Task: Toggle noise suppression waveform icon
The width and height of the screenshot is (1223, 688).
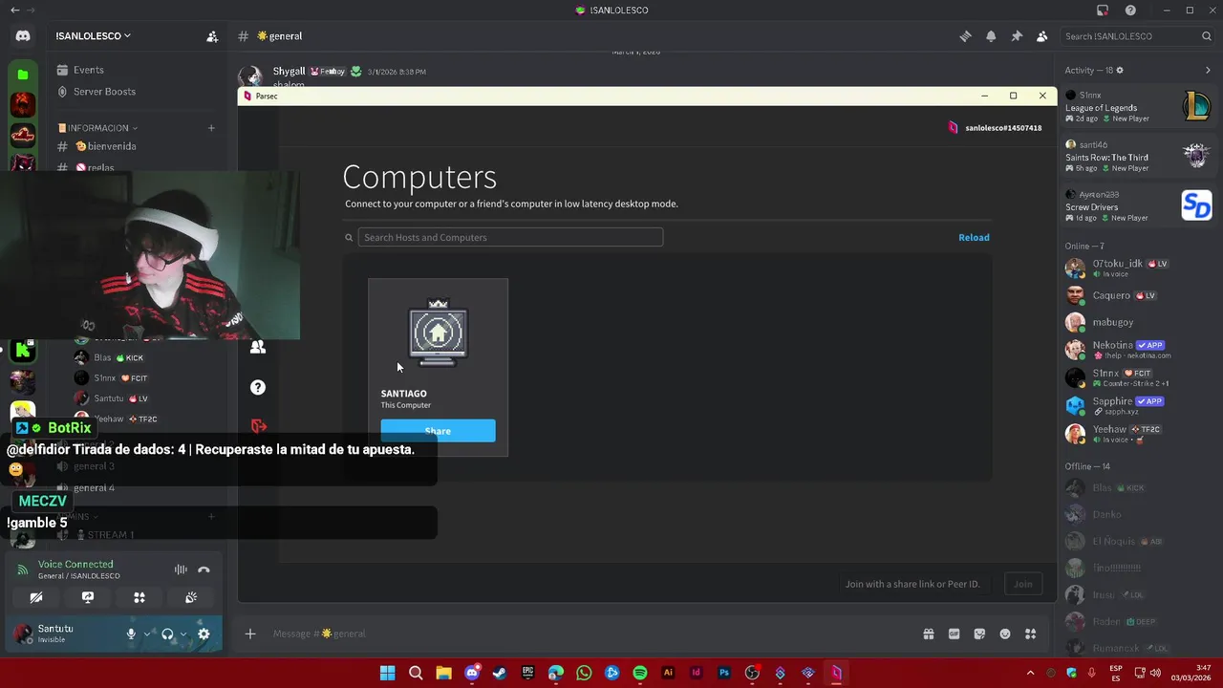Action: click(x=181, y=570)
